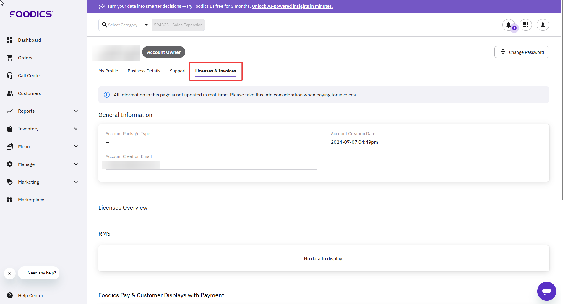Click the info icon in the notice banner

point(107,95)
